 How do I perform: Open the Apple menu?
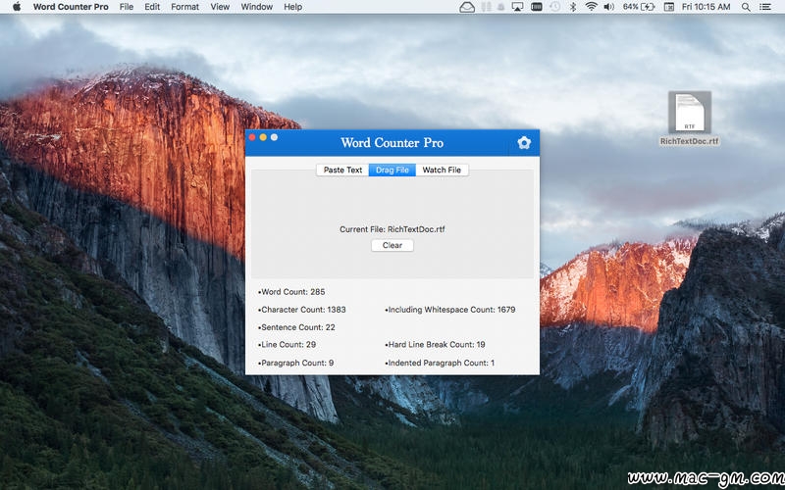pos(17,7)
